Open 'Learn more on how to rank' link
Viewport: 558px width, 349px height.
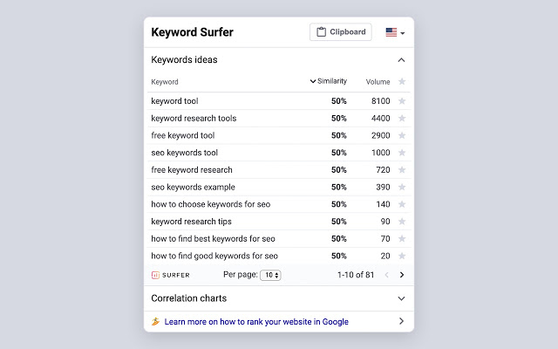pyautogui.click(x=256, y=322)
